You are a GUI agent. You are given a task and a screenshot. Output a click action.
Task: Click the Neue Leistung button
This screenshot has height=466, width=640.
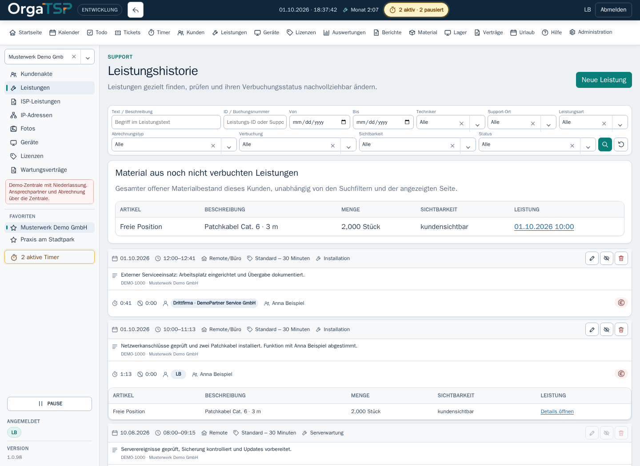(x=604, y=80)
